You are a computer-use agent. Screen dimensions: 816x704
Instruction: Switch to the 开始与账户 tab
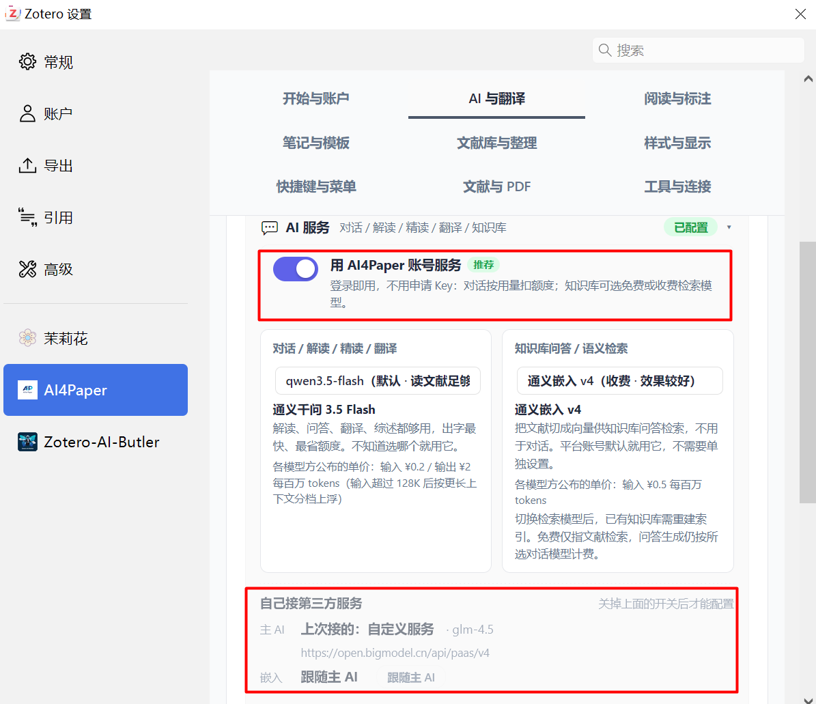[316, 98]
